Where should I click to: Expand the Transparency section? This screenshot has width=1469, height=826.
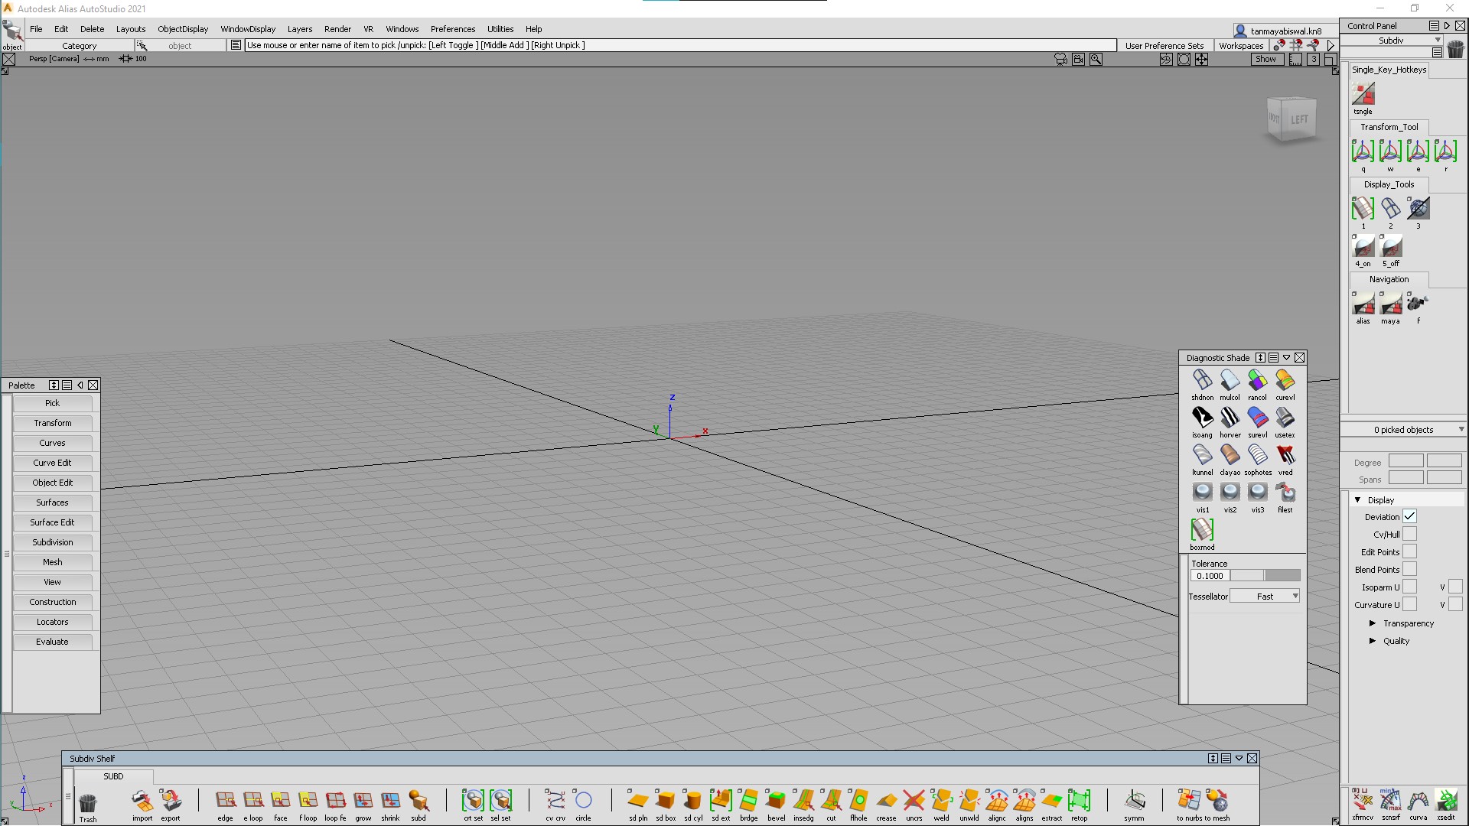(1373, 623)
